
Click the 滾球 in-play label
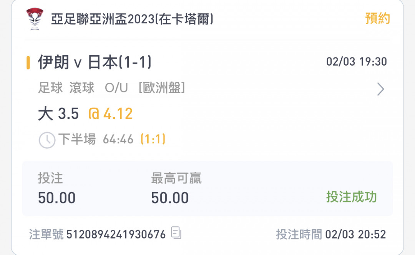pyautogui.click(x=82, y=88)
